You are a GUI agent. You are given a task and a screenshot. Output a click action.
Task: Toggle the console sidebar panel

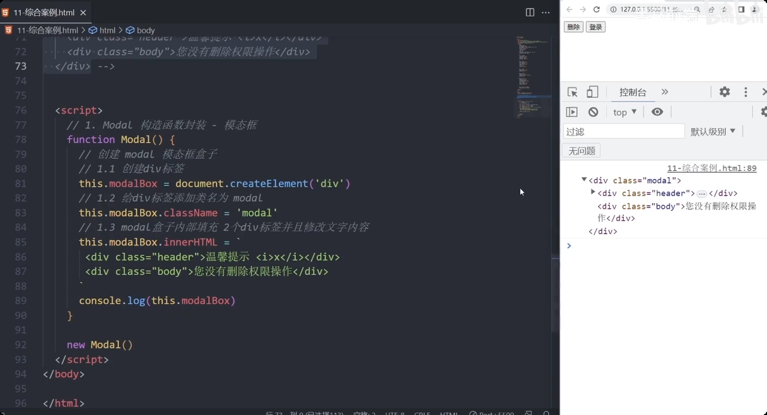572,112
